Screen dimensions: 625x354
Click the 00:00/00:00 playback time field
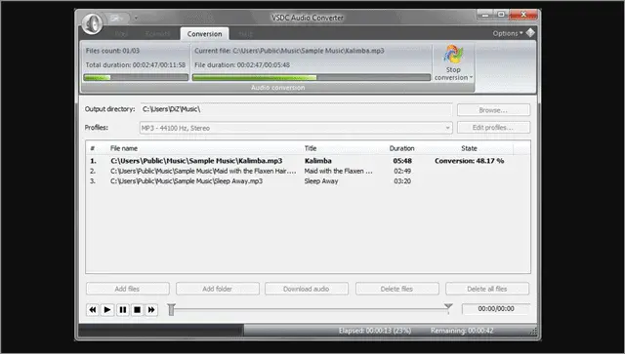click(x=496, y=308)
